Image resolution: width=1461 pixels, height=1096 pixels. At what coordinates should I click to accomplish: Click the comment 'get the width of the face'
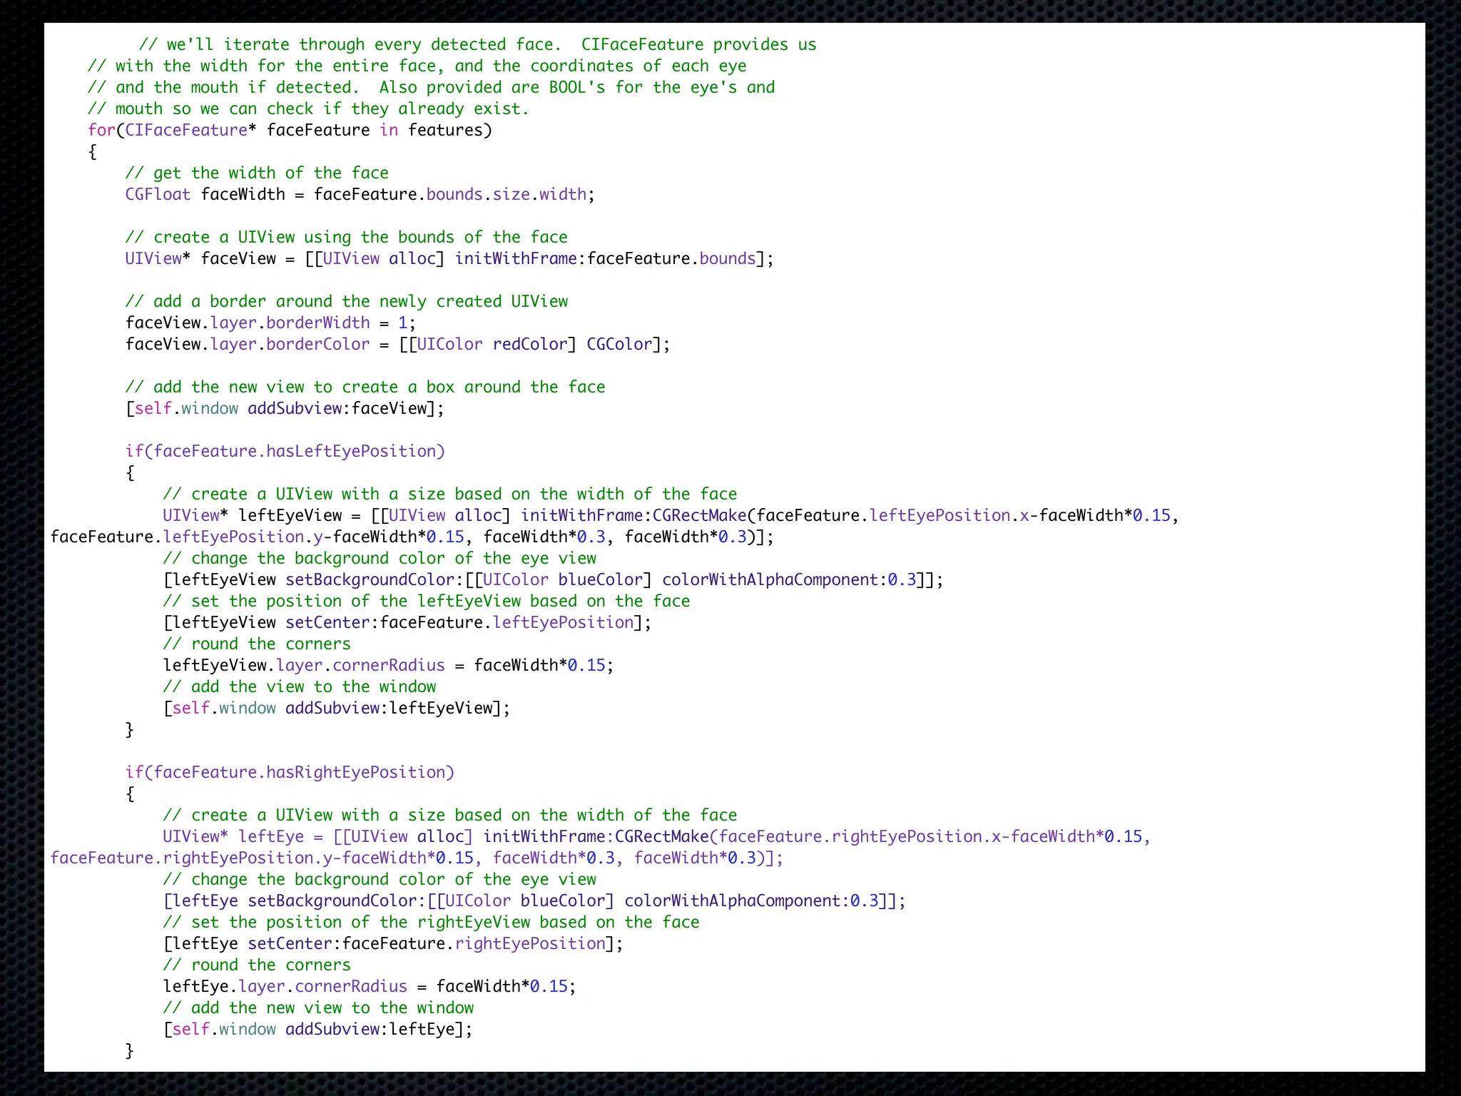257,173
